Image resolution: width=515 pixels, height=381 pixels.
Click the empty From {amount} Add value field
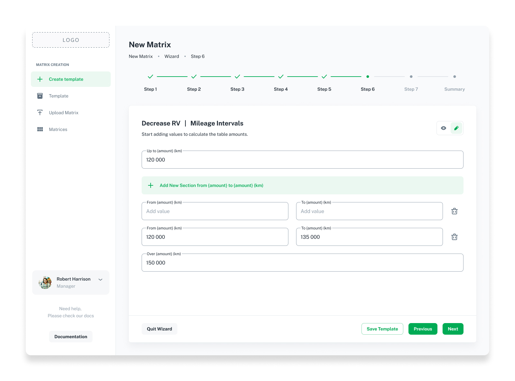(215, 211)
